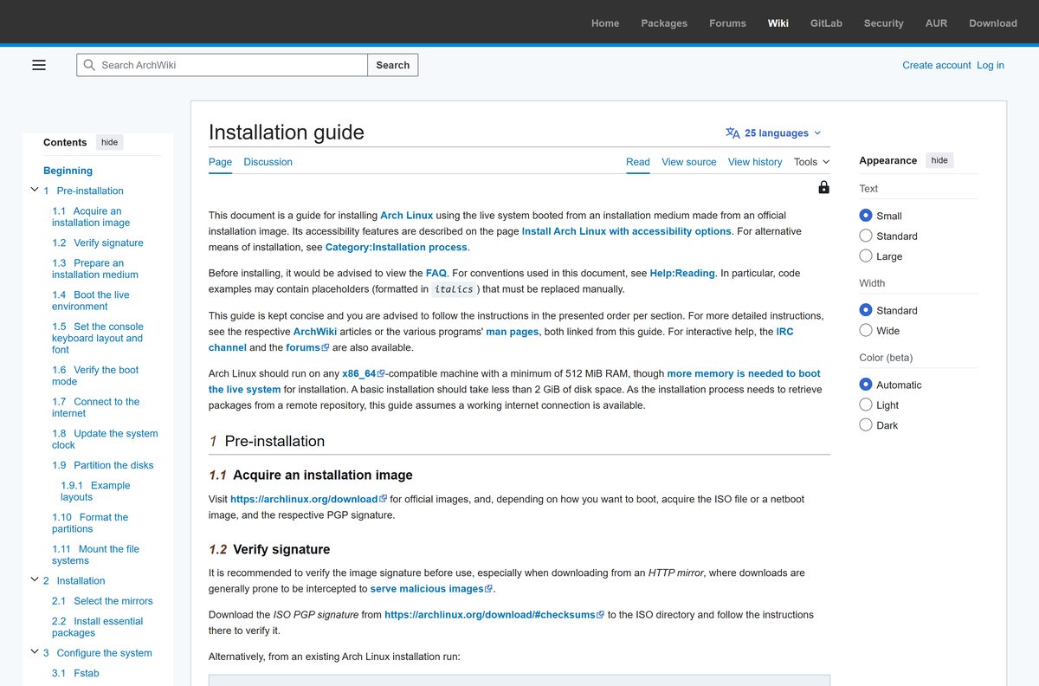Open the 25 languages dropdown
The width and height of the screenshot is (1039, 686).
(x=773, y=133)
